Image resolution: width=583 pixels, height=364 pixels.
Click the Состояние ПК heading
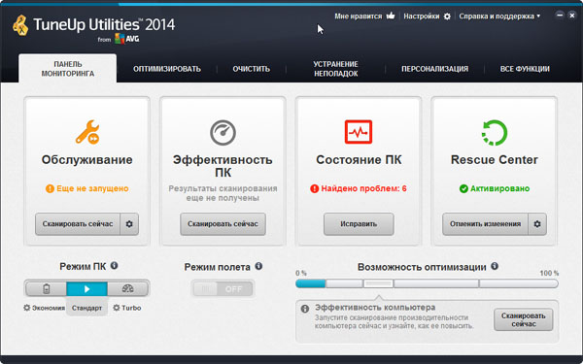[359, 160]
